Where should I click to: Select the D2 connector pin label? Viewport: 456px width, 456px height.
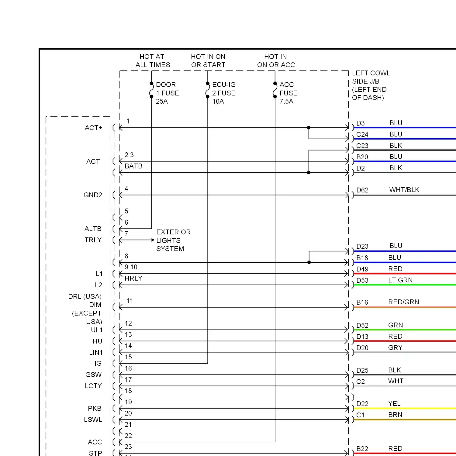click(361, 168)
